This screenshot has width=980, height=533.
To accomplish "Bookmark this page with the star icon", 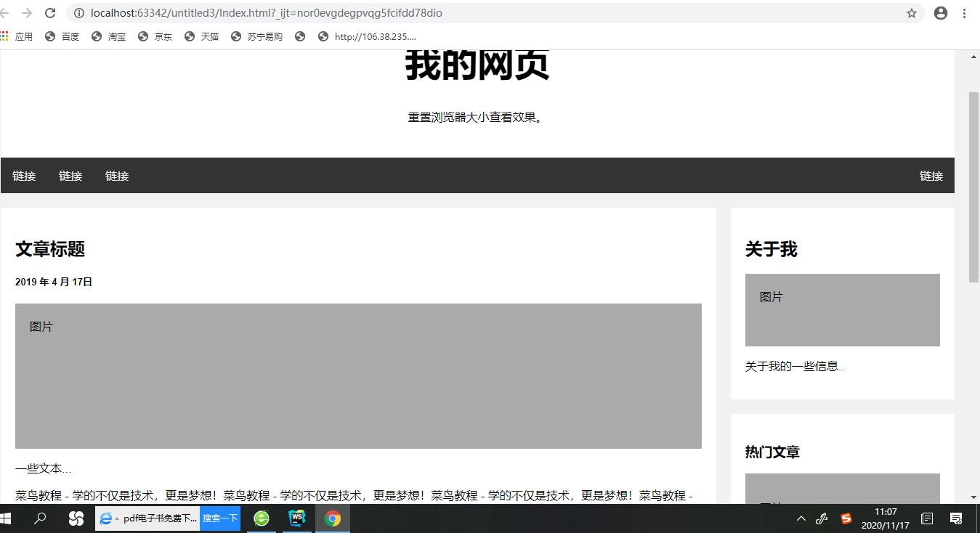I will [912, 12].
